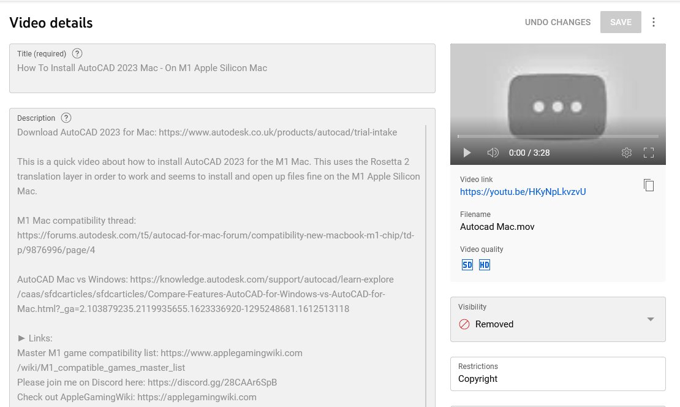Viewport: 680px width, 407px height.
Task: Click the Save button
Action: 621,22
